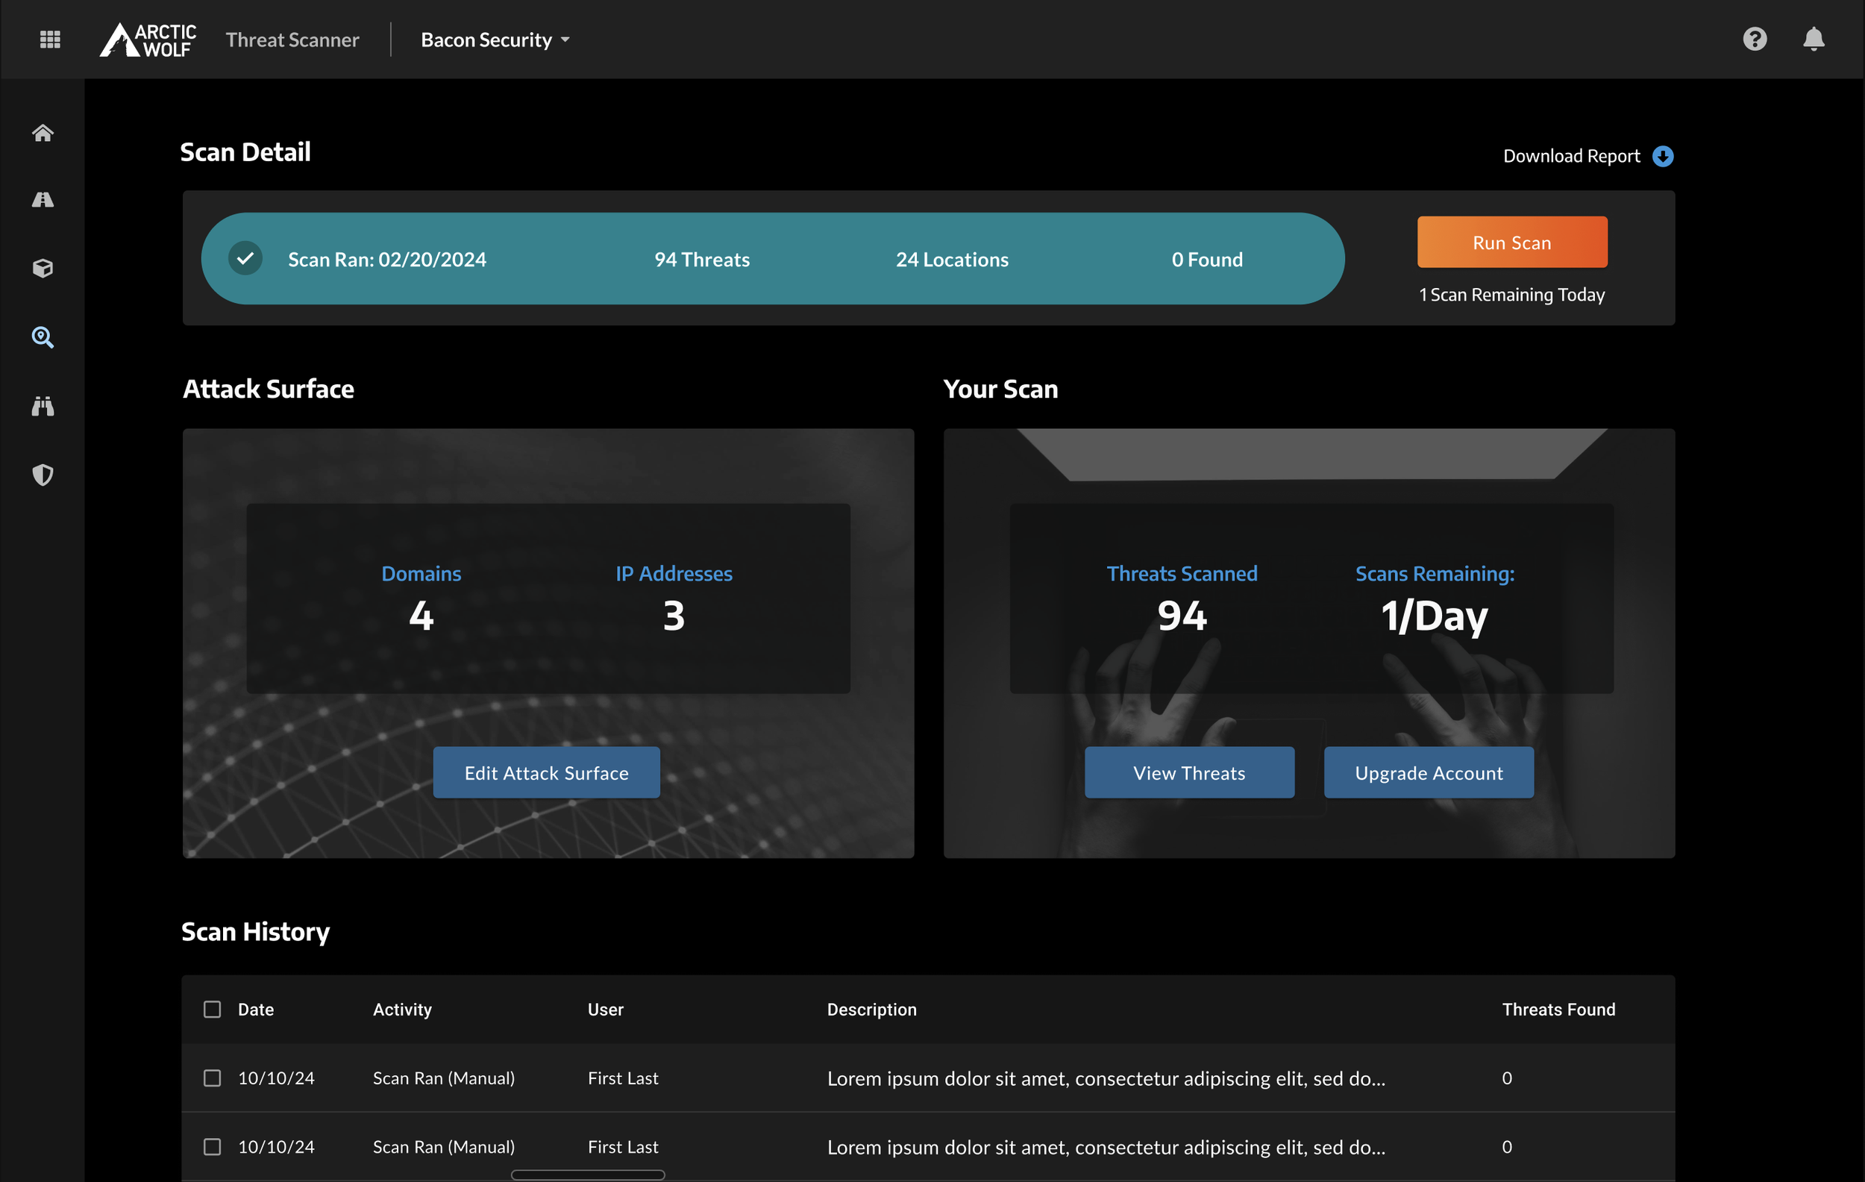This screenshot has height=1182, width=1865.
Task: Select the cube package sidebar icon
Action: tap(43, 268)
